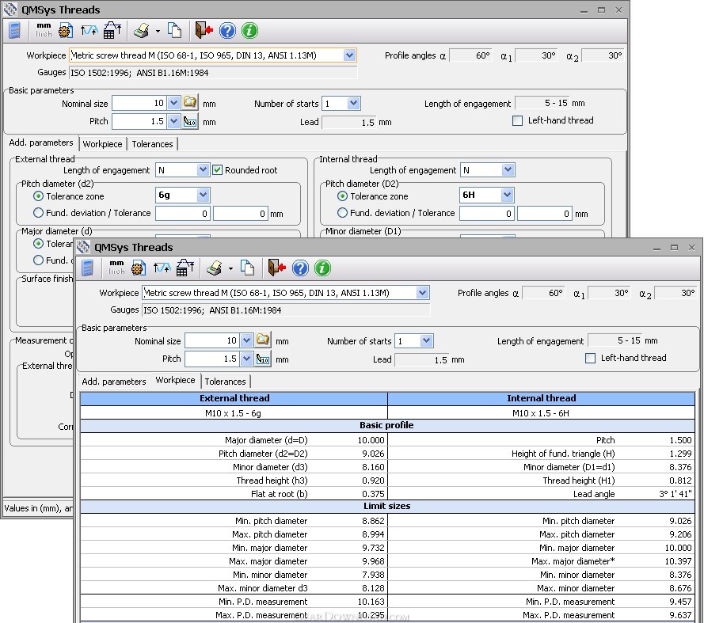704x623 pixels.
Task: Enable Left-hand thread checkbox in back window
Action: click(x=517, y=121)
